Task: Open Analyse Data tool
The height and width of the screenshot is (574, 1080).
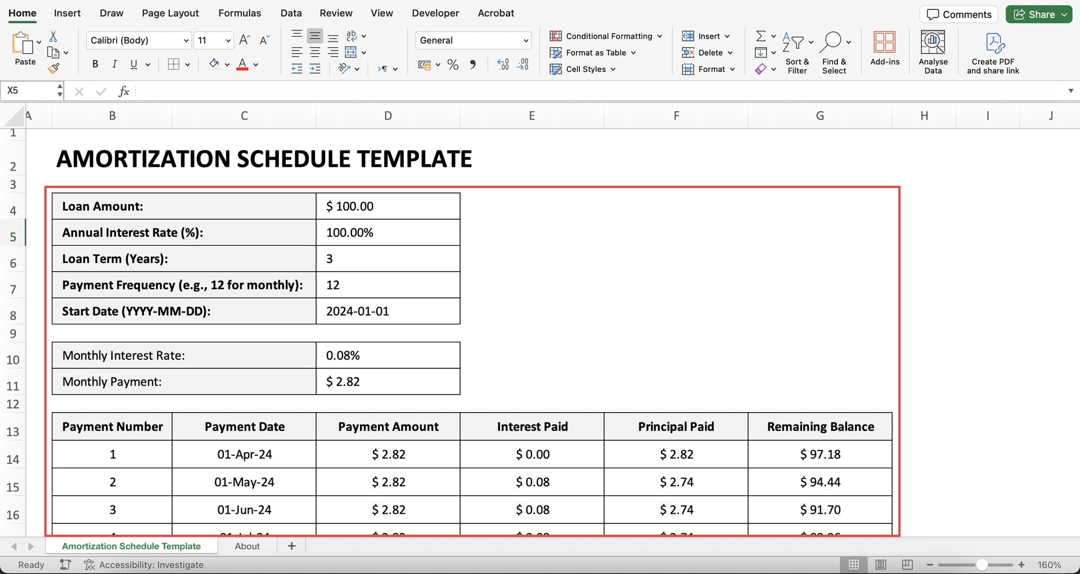Action: pyautogui.click(x=933, y=52)
